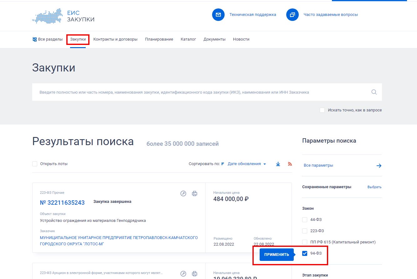Click the Все параметры arrow icon
Viewport: 417px width, 279px height.
tap(379, 166)
